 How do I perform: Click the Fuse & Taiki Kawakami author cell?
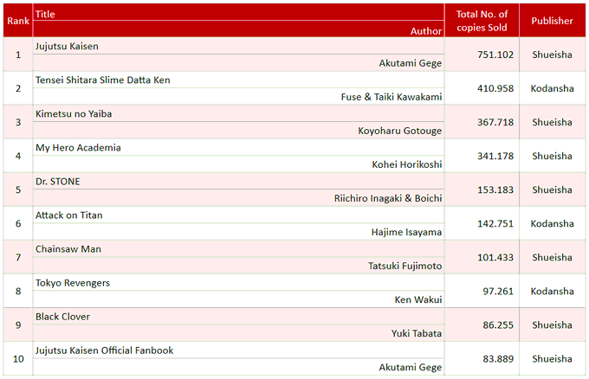point(238,96)
